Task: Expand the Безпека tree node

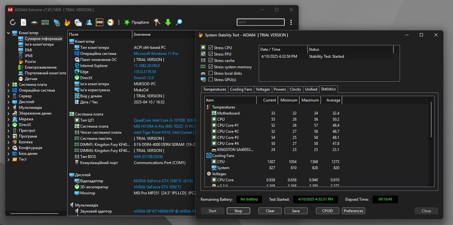Action: 9,142
